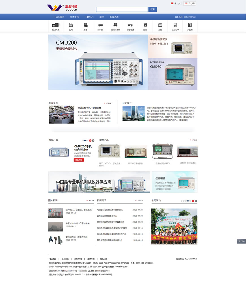Screen dimensions: 246x286
Task: Open the 新闻活动 menu
Action: pos(114,17)
